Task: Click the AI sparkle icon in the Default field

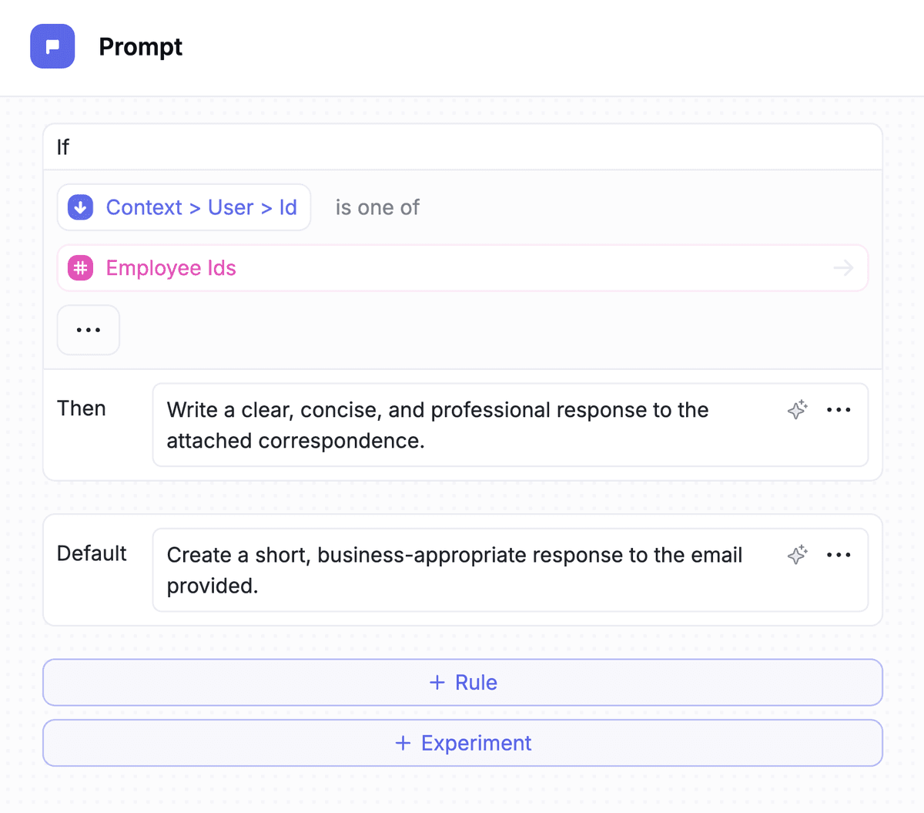Action: pyautogui.click(x=797, y=554)
